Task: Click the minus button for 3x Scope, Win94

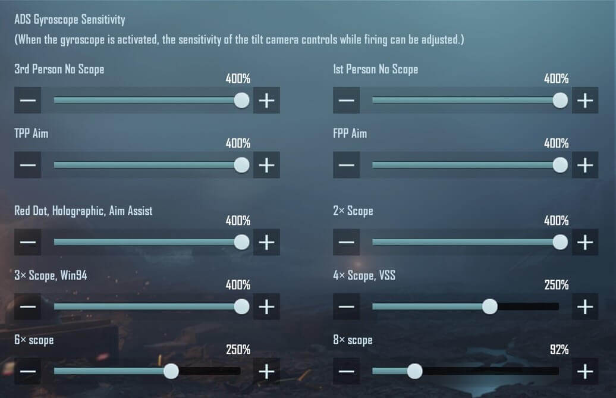Action: click(27, 306)
